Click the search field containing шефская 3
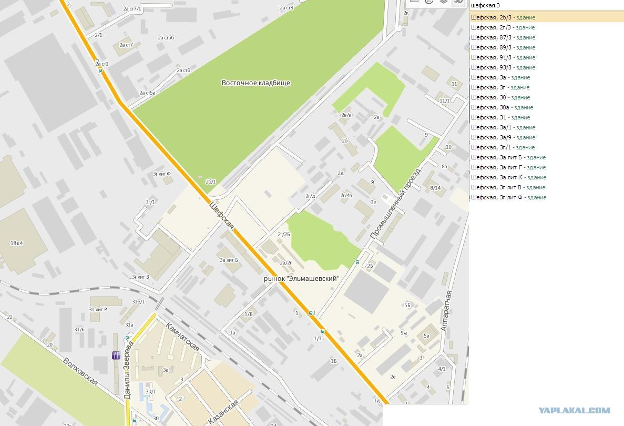Viewport: 624px width, 426px height. coord(546,6)
